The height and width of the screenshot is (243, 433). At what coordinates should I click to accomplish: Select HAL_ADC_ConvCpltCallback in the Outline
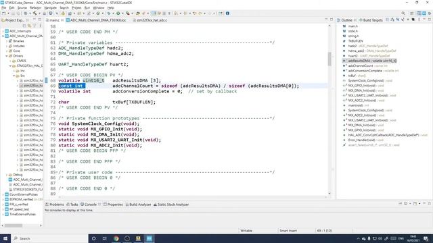click(x=384, y=135)
